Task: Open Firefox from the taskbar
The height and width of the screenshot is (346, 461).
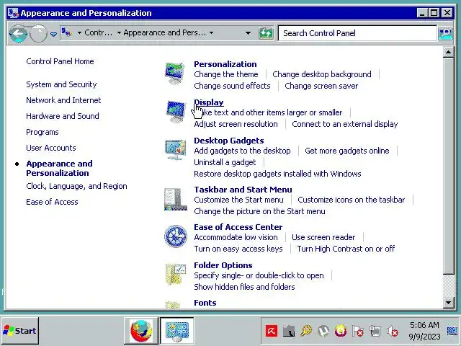Action: click(x=141, y=331)
